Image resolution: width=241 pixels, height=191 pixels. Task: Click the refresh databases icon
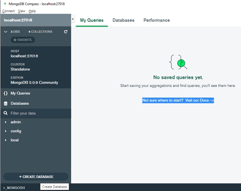click(66, 32)
